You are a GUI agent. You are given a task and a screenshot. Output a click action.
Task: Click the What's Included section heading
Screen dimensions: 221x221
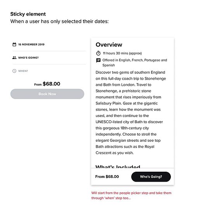pyautogui.click(x=118, y=167)
